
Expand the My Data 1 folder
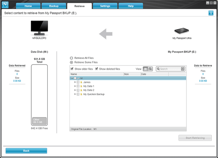coord(75,86)
